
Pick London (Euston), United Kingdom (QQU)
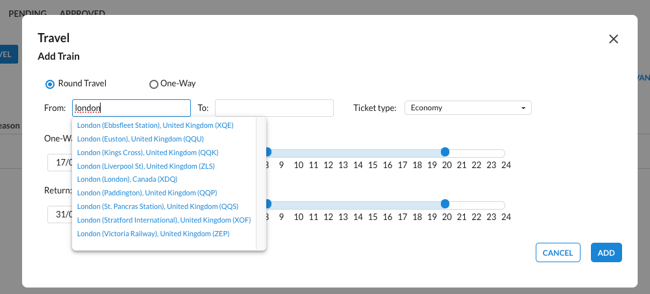[140, 139]
